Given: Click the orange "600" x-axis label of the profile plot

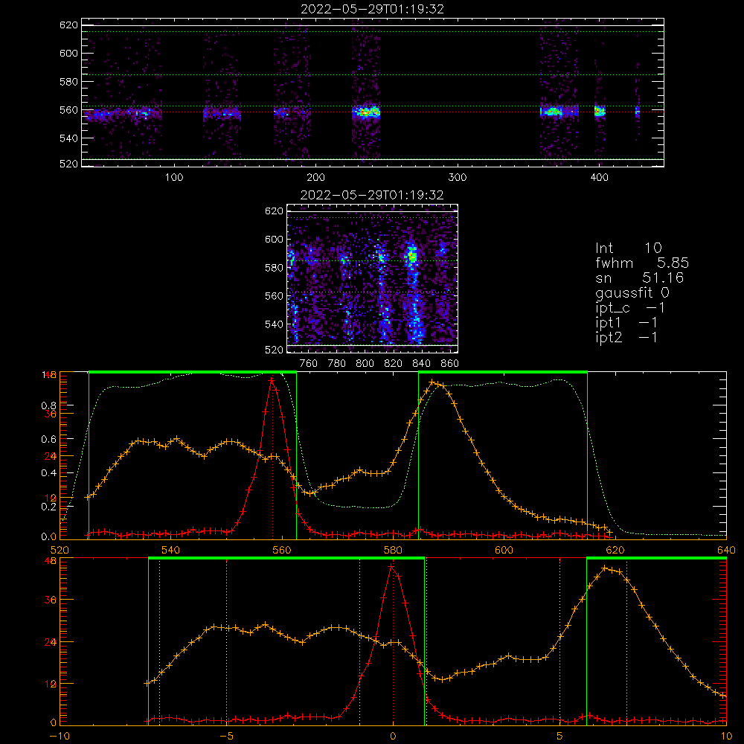Looking at the screenshot, I should [504, 550].
